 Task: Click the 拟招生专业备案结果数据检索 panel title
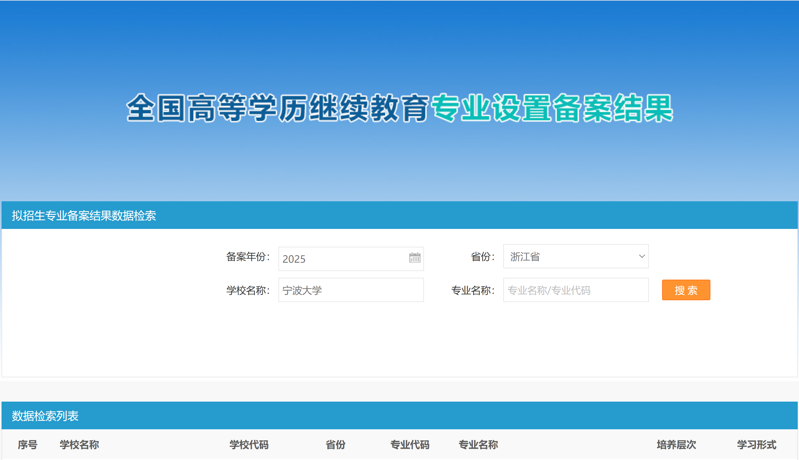coord(84,215)
